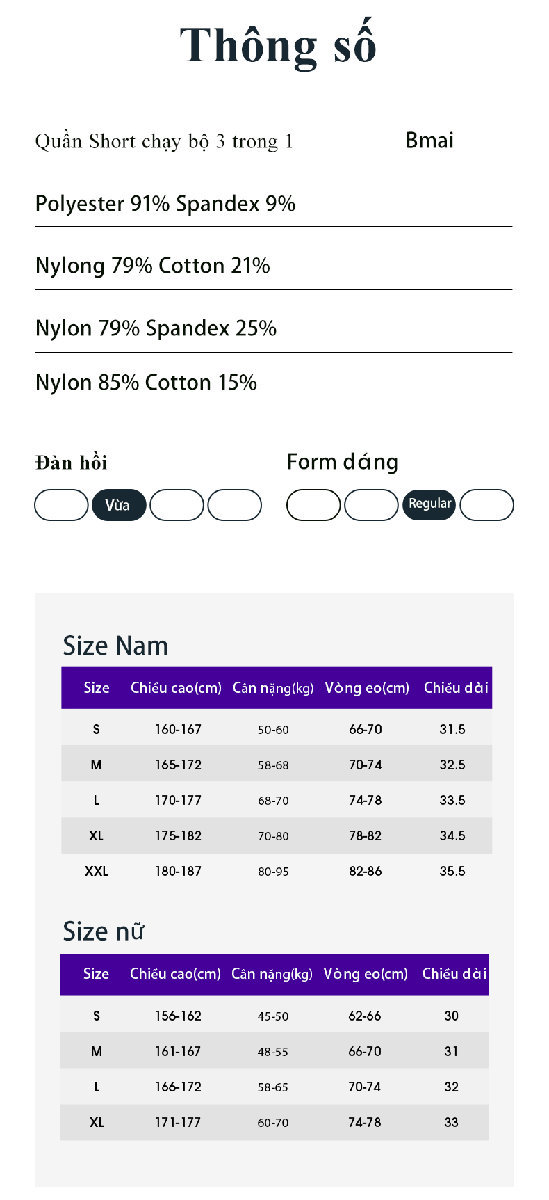
Task: Choose the rightmost empty pill under Form dáng
Action: [486, 505]
